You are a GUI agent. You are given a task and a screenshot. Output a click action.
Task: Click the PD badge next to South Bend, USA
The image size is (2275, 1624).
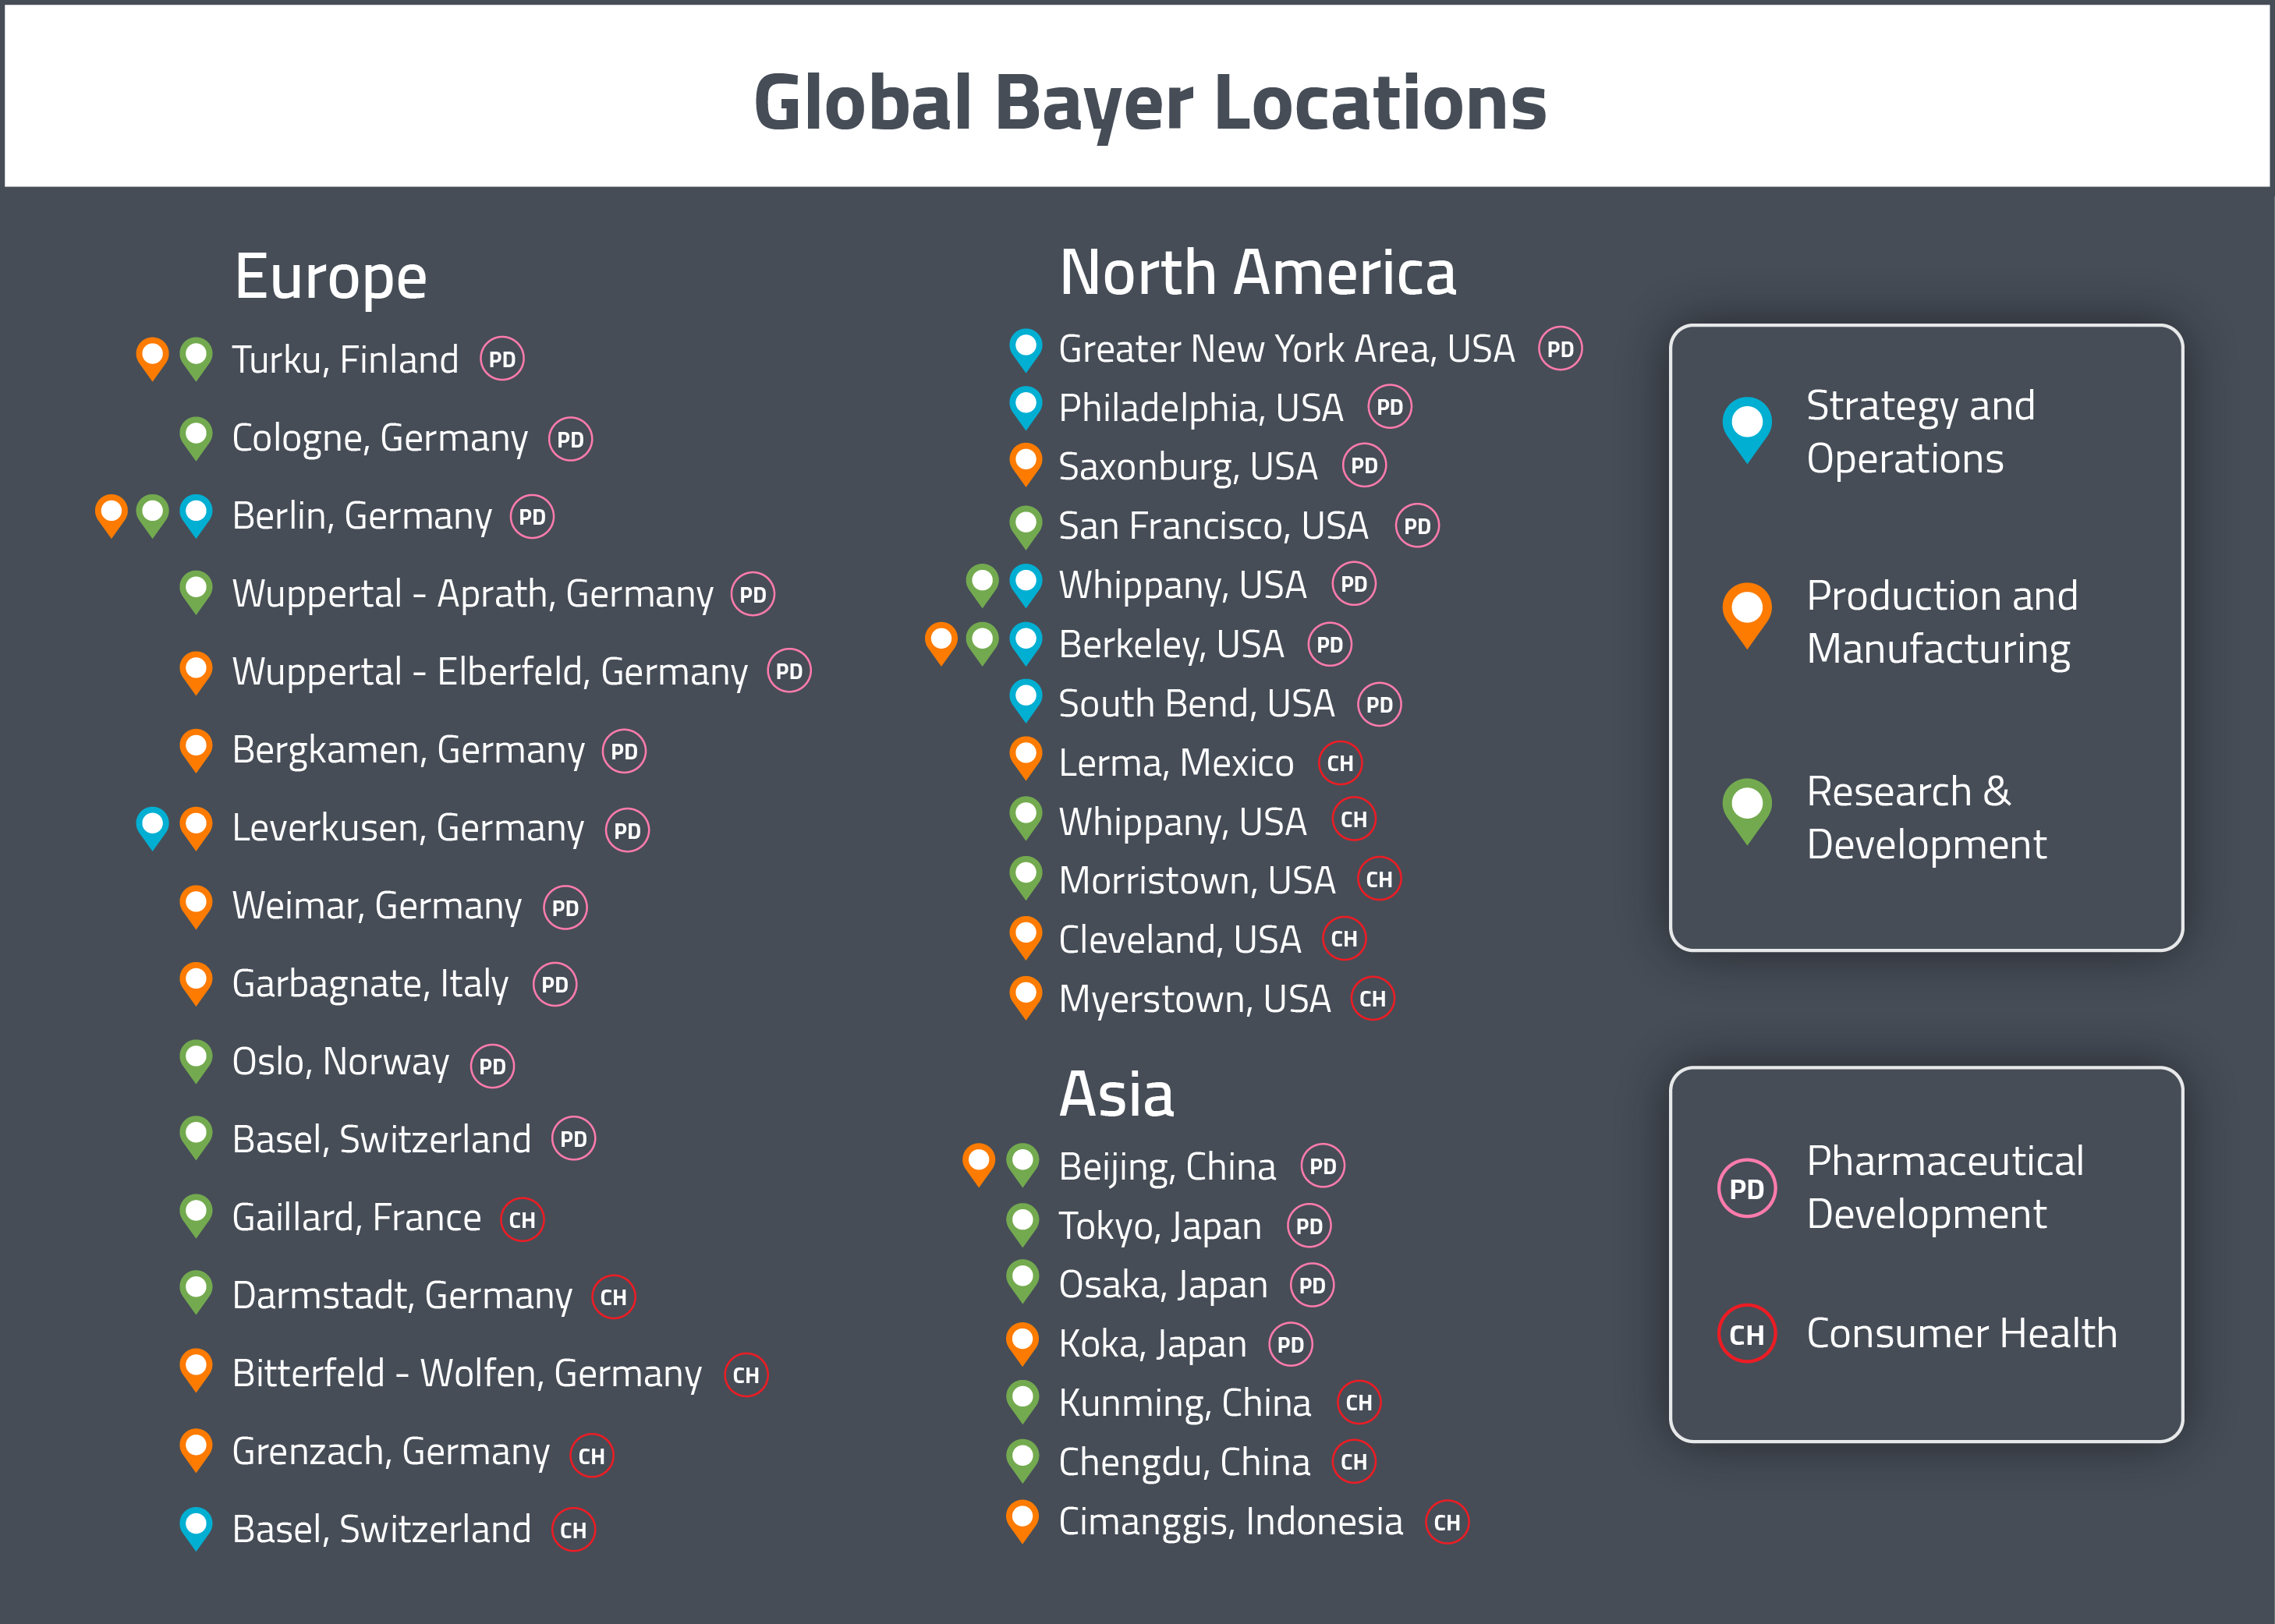[1381, 703]
